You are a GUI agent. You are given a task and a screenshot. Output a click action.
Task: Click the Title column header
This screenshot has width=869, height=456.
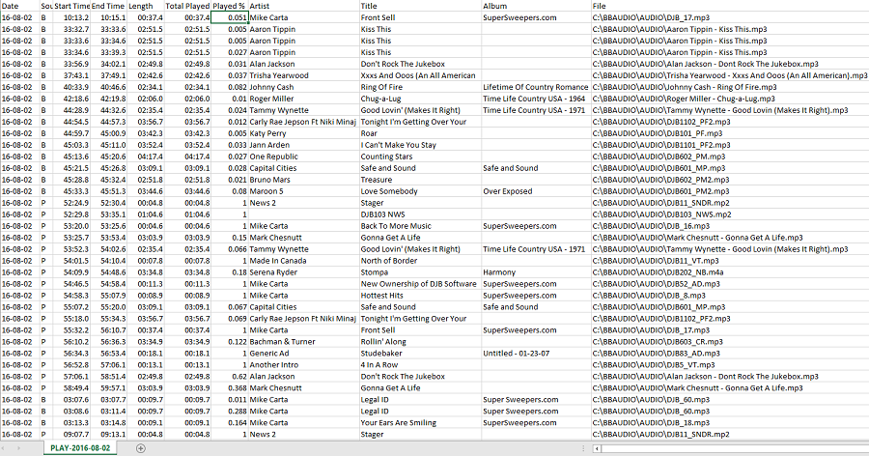pos(420,6)
